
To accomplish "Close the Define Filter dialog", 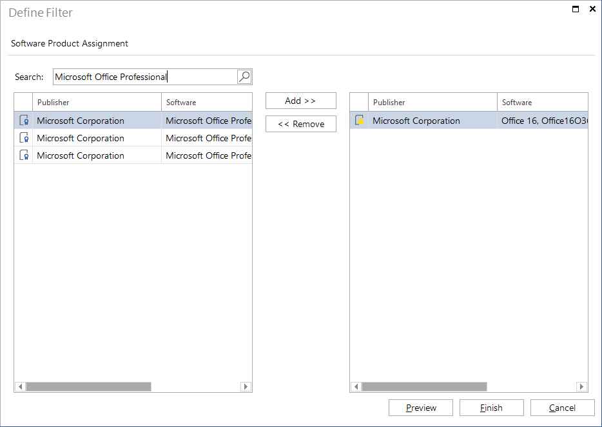I will coord(592,9).
